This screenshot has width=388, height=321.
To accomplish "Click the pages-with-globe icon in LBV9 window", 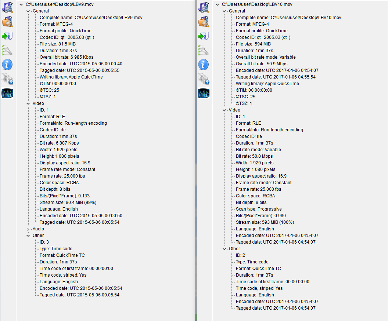I will [7, 79].
